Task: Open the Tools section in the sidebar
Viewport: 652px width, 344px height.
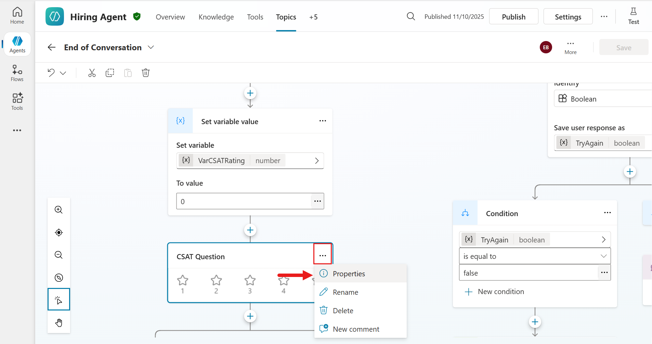Action: [x=17, y=101]
